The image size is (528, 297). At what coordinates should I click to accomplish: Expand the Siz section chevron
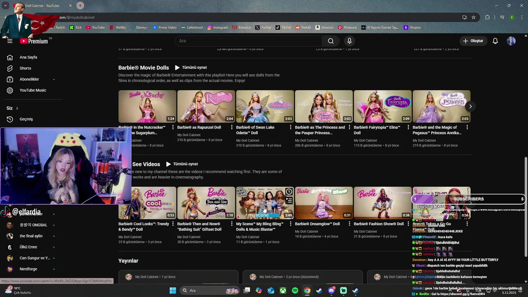pyautogui.click(x=17, y=108)
